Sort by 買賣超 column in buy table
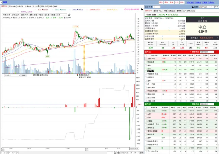 pos(173,55)
